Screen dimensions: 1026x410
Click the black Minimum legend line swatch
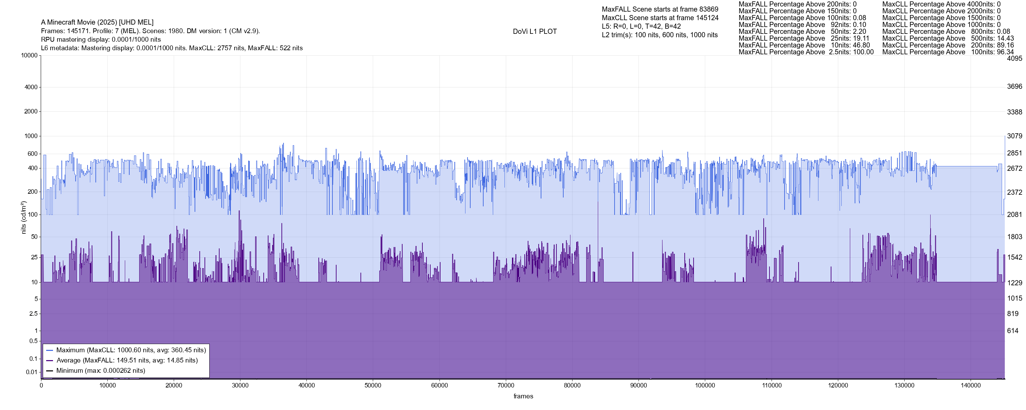coord(49,371)
